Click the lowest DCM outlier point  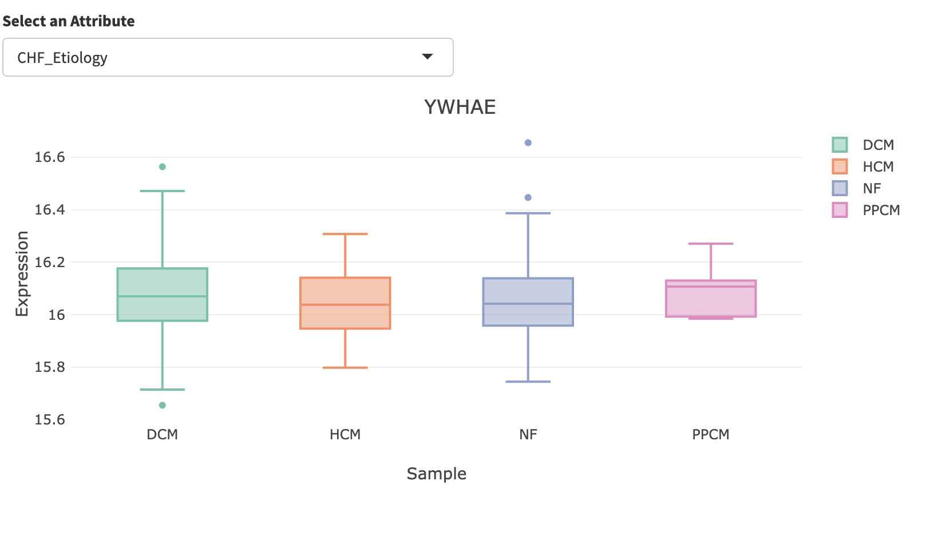[x=163, y=406]
